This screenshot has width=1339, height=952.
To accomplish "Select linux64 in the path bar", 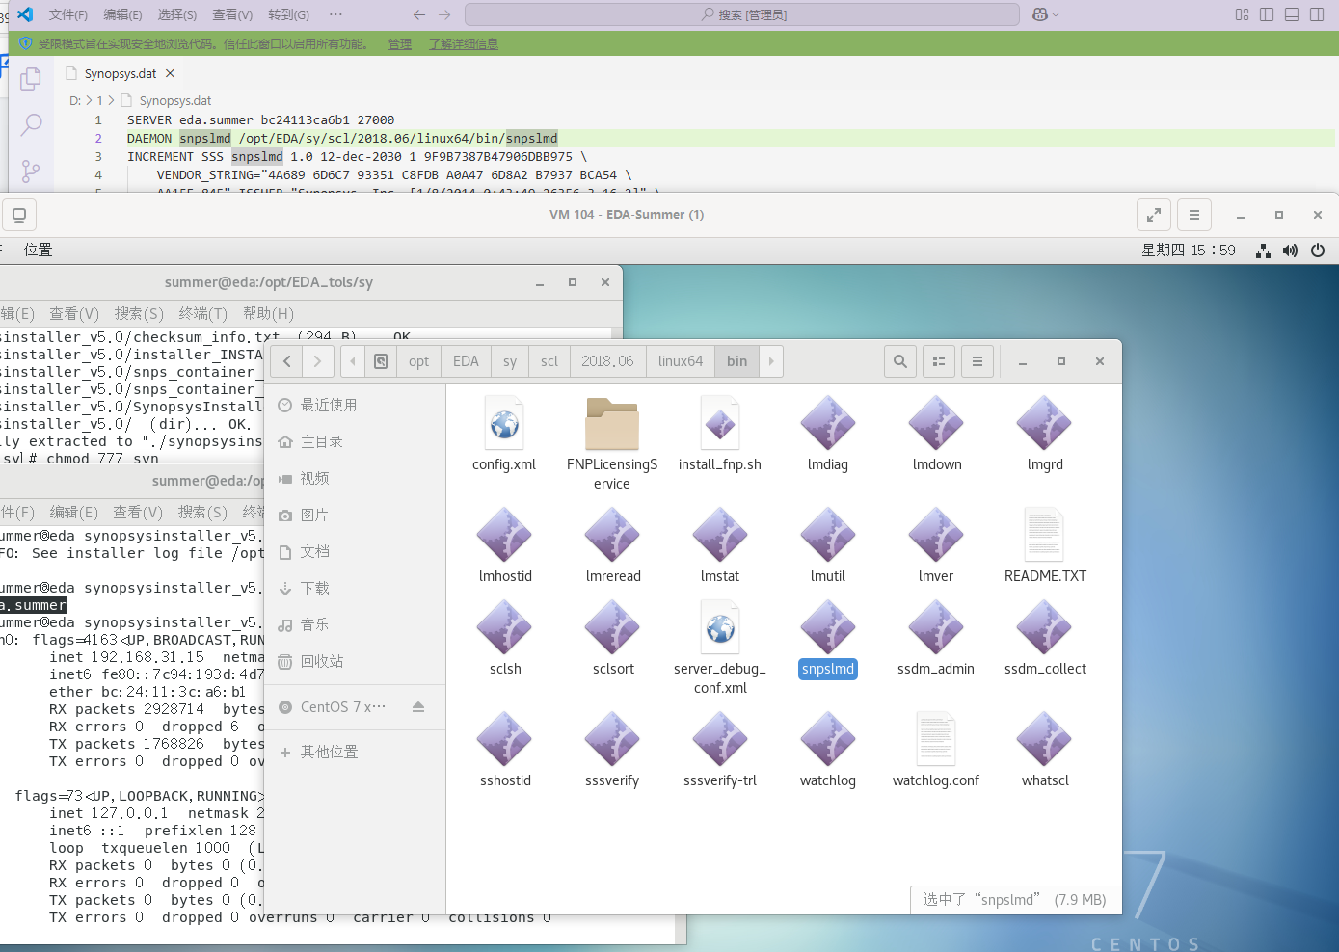I will 681,361.
